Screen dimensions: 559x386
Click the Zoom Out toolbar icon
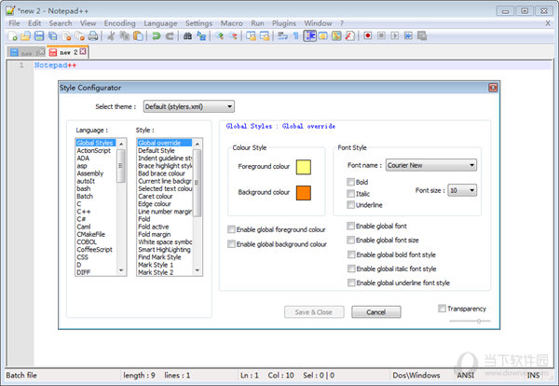(234, 36)
